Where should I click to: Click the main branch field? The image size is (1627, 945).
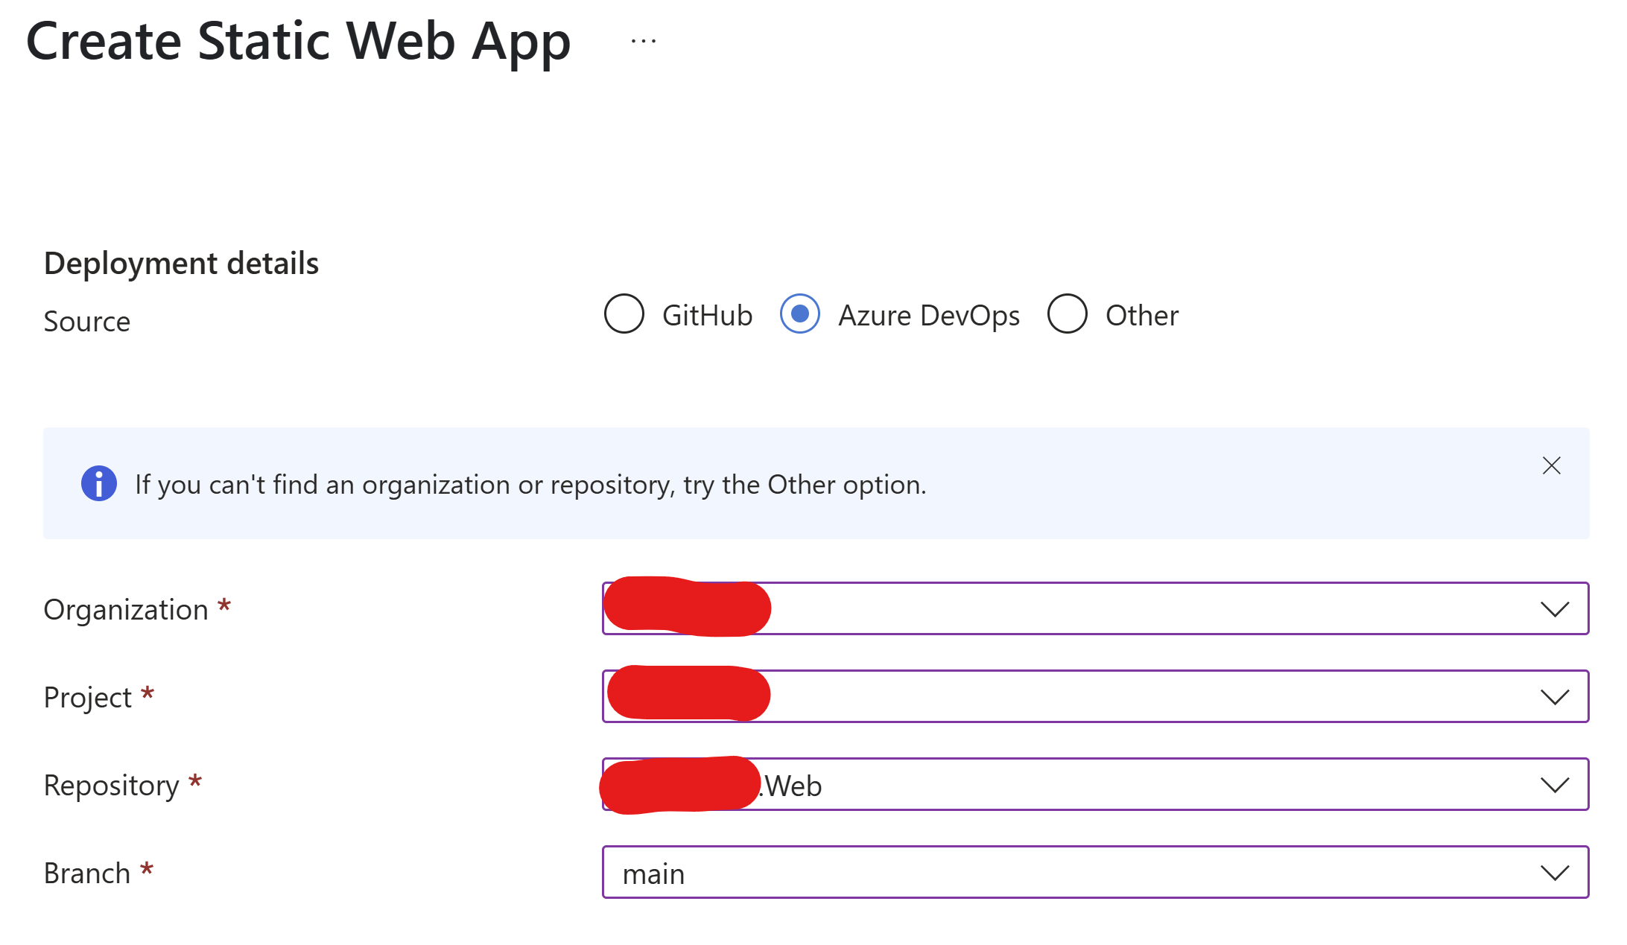tap(1095, 872)
